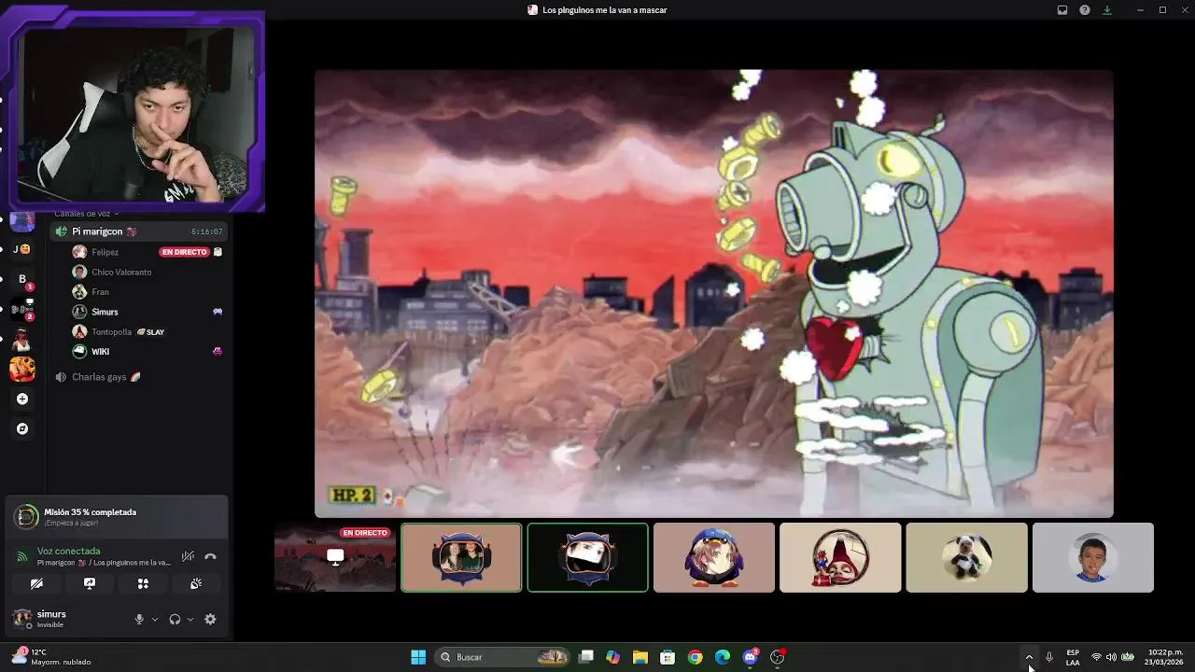Viewport: 1195px width, 672px height.
Task: Select the penguin anime avatar tile
Action: [x=714, y=557]
